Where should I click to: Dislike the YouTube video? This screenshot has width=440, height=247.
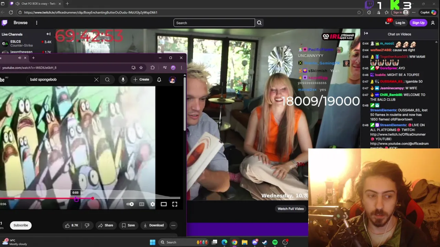[x=87, y=225]
